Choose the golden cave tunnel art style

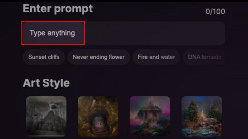coord(98,116)
